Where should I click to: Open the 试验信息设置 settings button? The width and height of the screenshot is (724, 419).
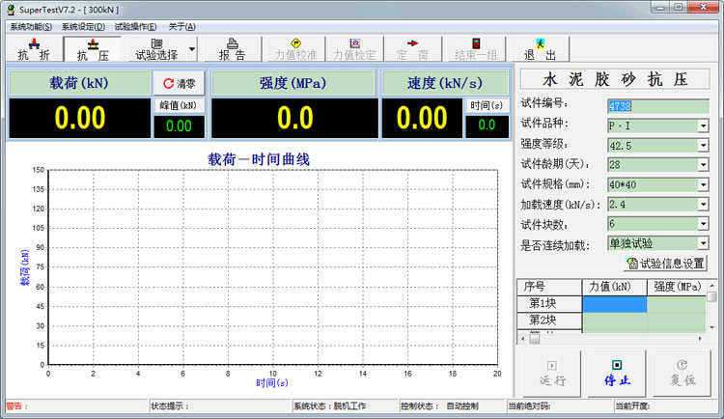tap(666, 263)
